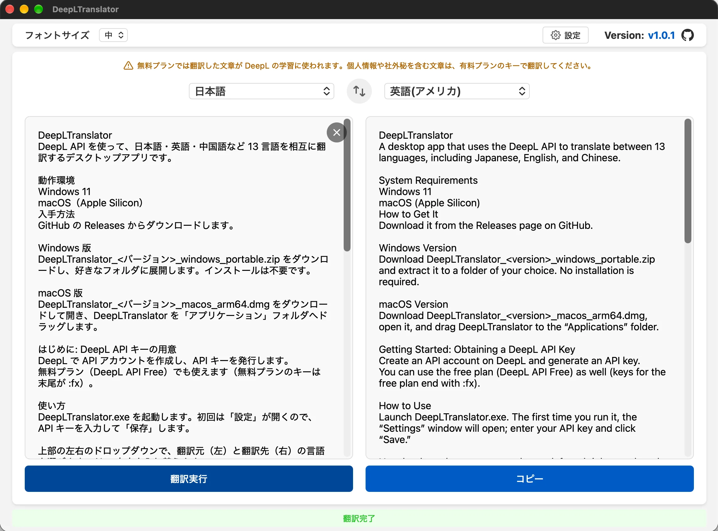Click "System Requirements" in translated output
Screen dimensions: 718x531
428,180
